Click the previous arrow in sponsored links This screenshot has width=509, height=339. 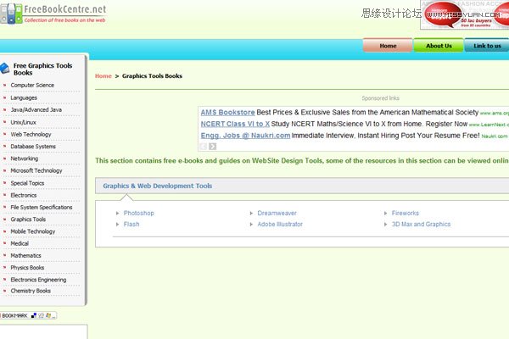204,147
